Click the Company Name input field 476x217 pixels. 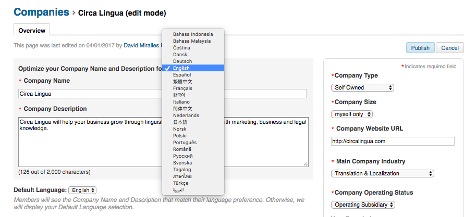(x=162, y=94)
